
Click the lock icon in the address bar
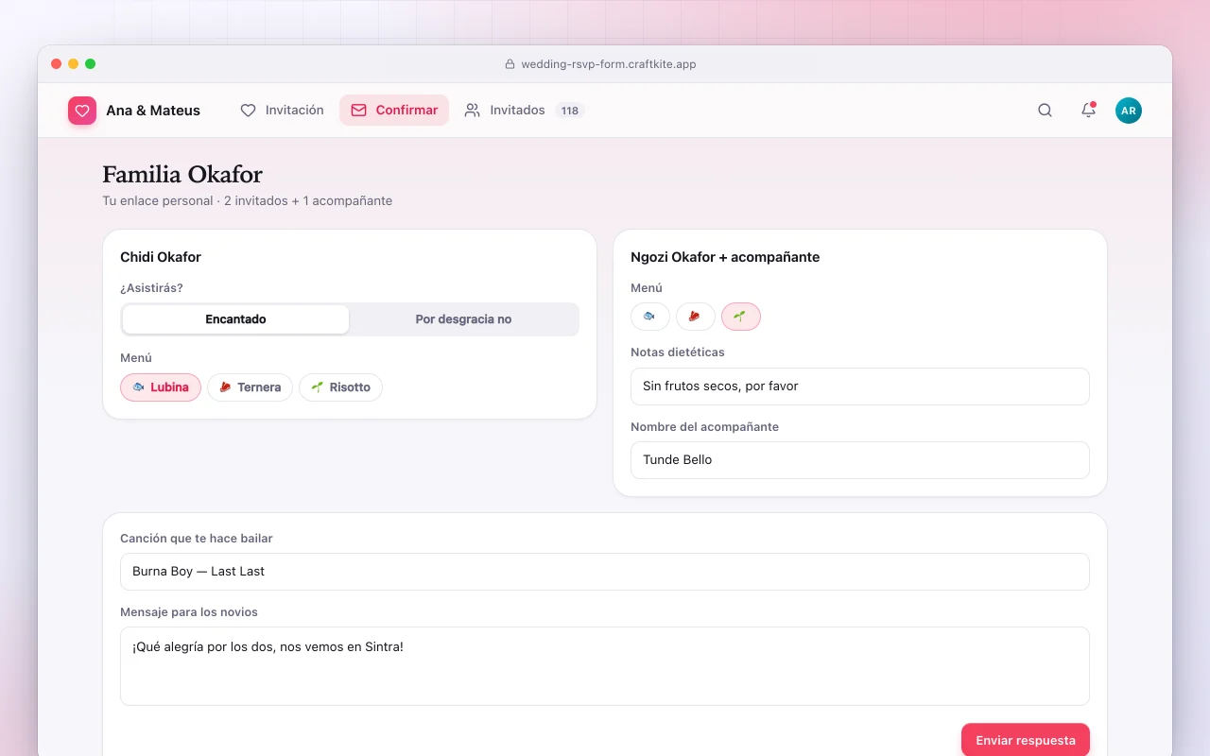(x=510, y=64)
